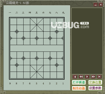Select the dark move list panel
This screenshot has width=105, height=94.
tap(87, 41)
